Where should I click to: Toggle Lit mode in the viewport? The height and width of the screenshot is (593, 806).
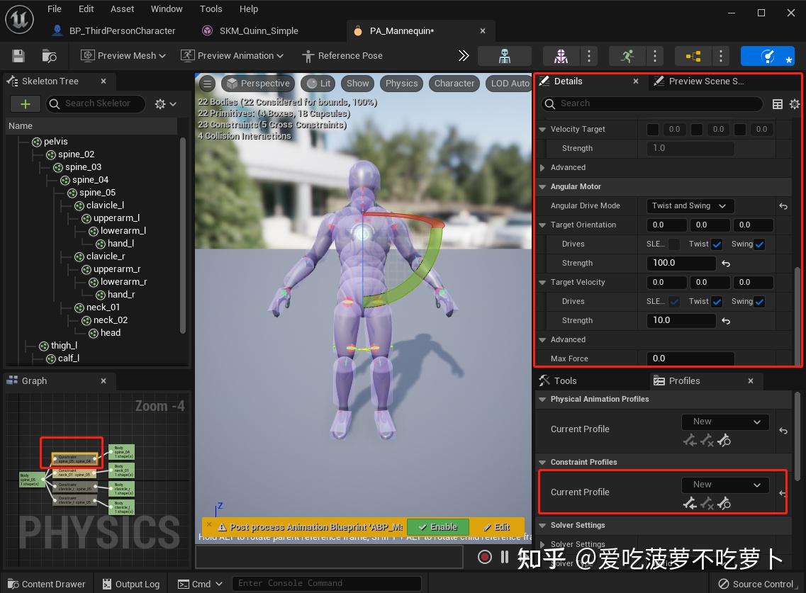point(318,83)
